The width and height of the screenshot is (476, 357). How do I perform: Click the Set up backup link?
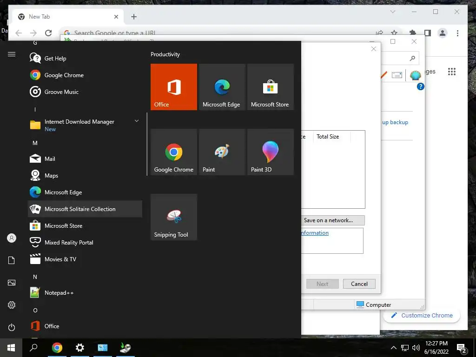(x=395, y=122)
